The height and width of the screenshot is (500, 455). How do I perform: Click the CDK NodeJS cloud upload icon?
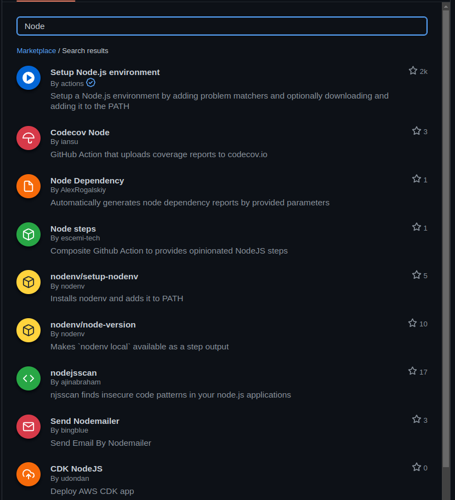29,474
